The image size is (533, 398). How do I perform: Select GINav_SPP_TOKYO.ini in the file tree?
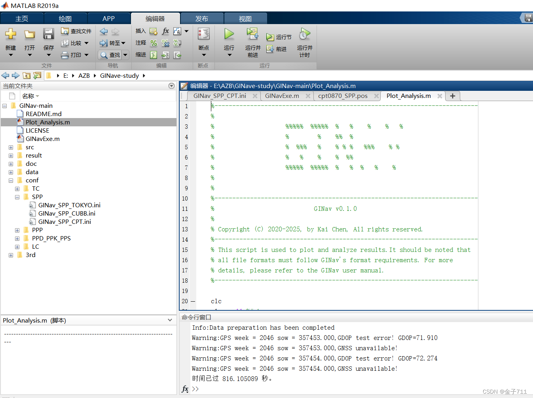point(69,205)
